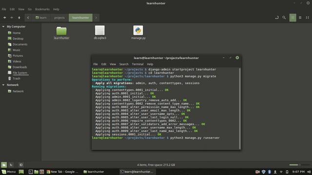Click the terminal window scrollbar
Viewport: 312px width, 175px height.
(240, 108)
